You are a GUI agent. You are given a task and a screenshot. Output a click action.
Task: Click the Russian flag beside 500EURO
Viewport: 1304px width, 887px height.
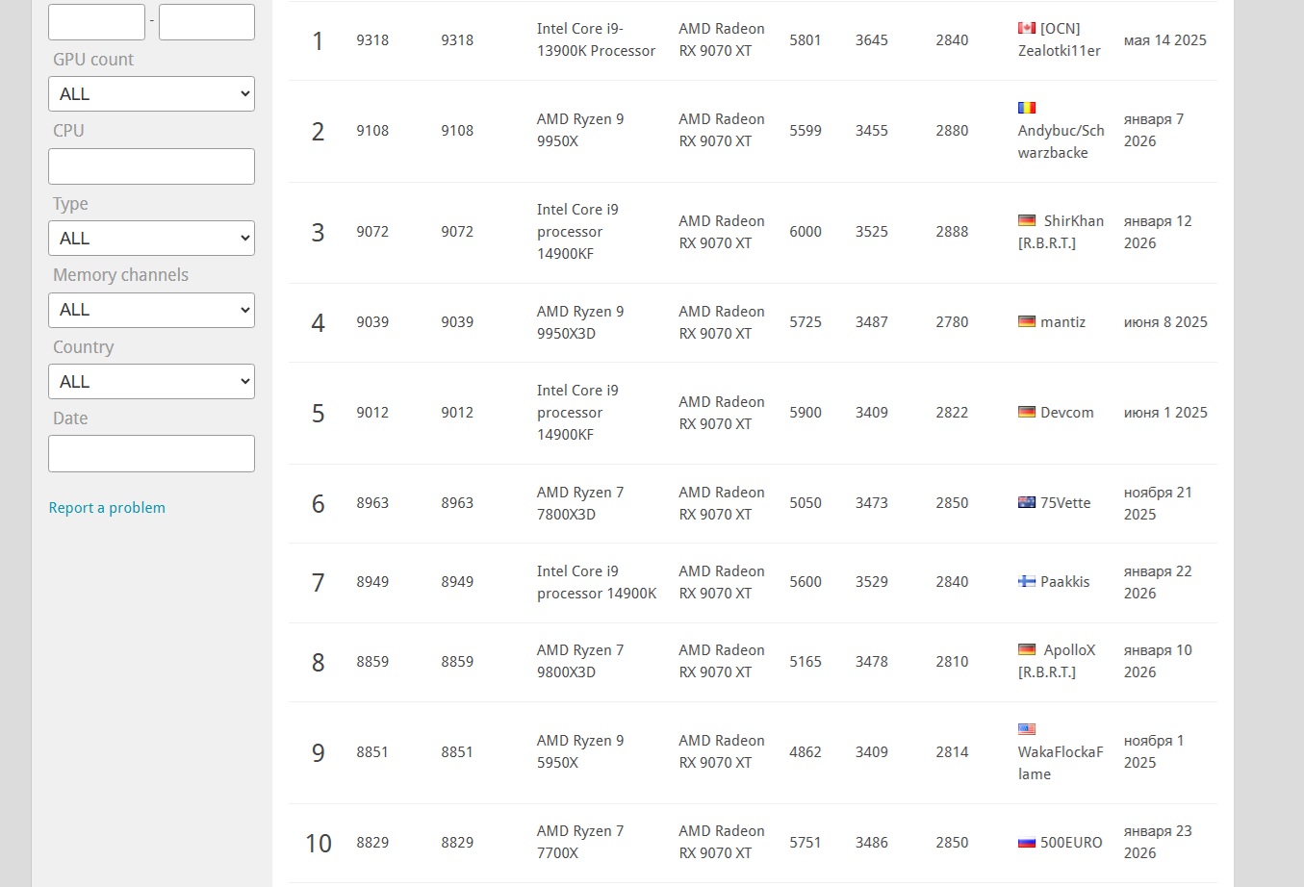[1027, 843]
